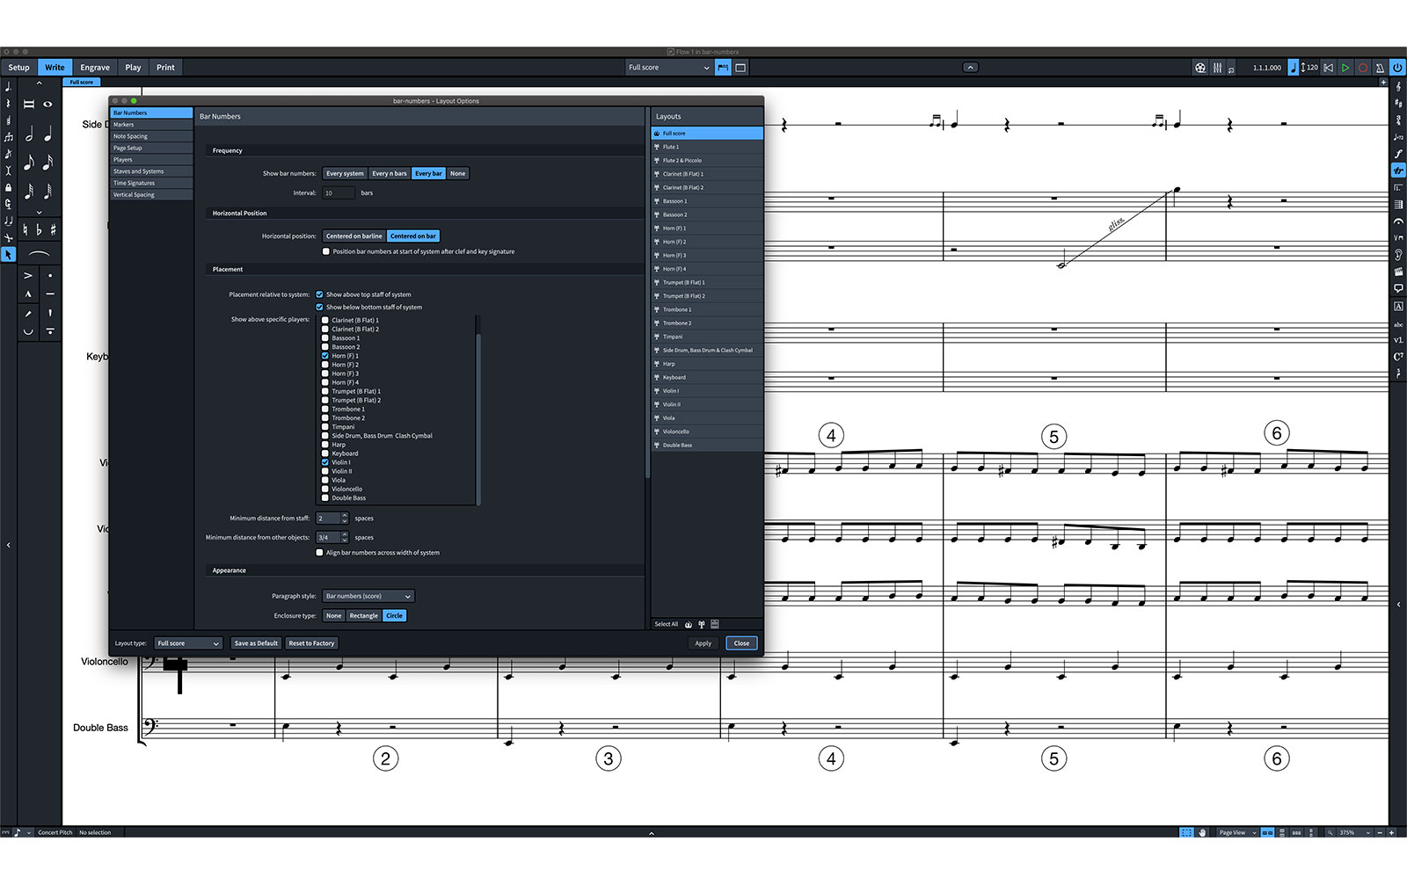Pick the flat accidental
Image resolution: width=1407 pixels, height=885 pixels.
click(x=39, y=230)
